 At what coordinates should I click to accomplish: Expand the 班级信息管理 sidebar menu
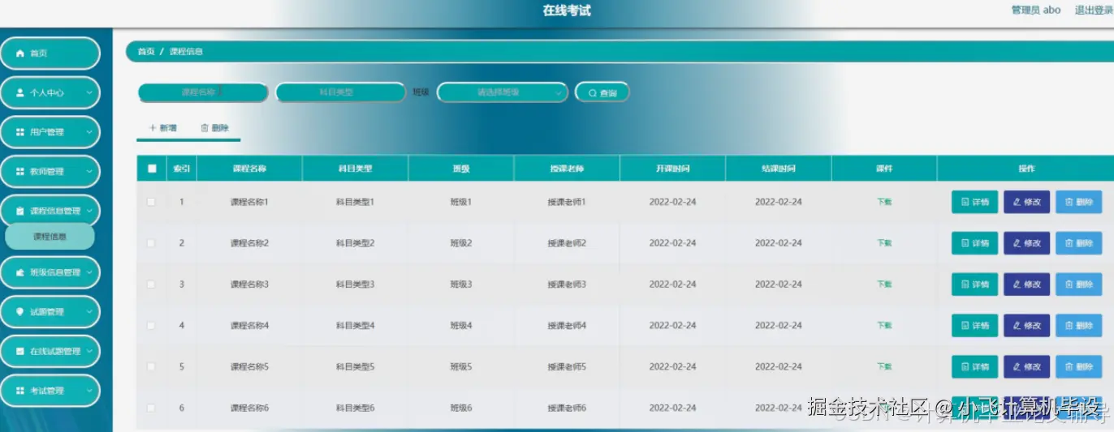point(50,273)
